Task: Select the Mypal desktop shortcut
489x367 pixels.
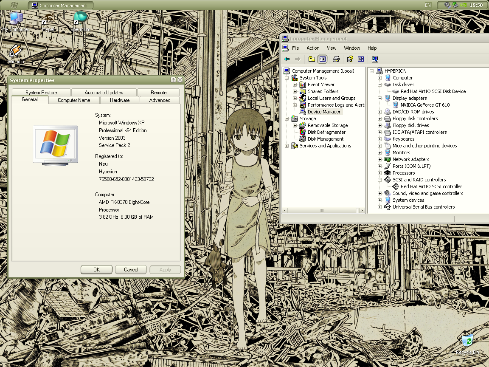Action: (x=48, y=22)
